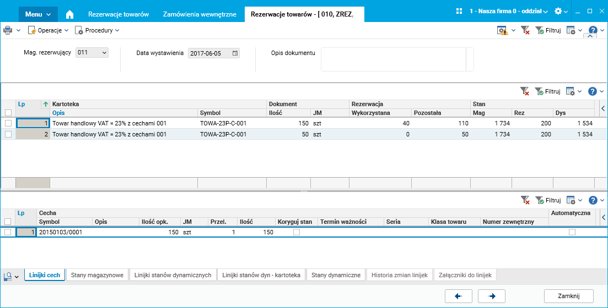Select the symbol cell 20150103/0001
The height and width of the screenshot is (308, 608).
64,232
